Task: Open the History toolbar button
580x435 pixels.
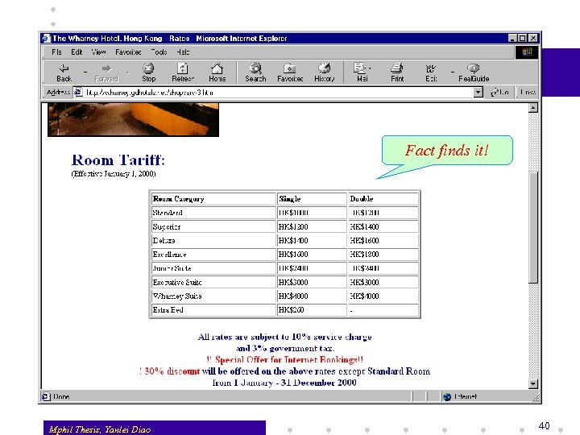Action: coord(325,72)
